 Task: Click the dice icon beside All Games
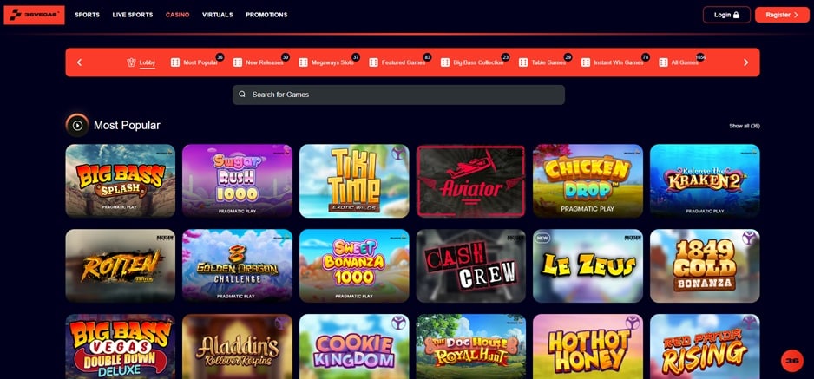click(x=663, y=62)
